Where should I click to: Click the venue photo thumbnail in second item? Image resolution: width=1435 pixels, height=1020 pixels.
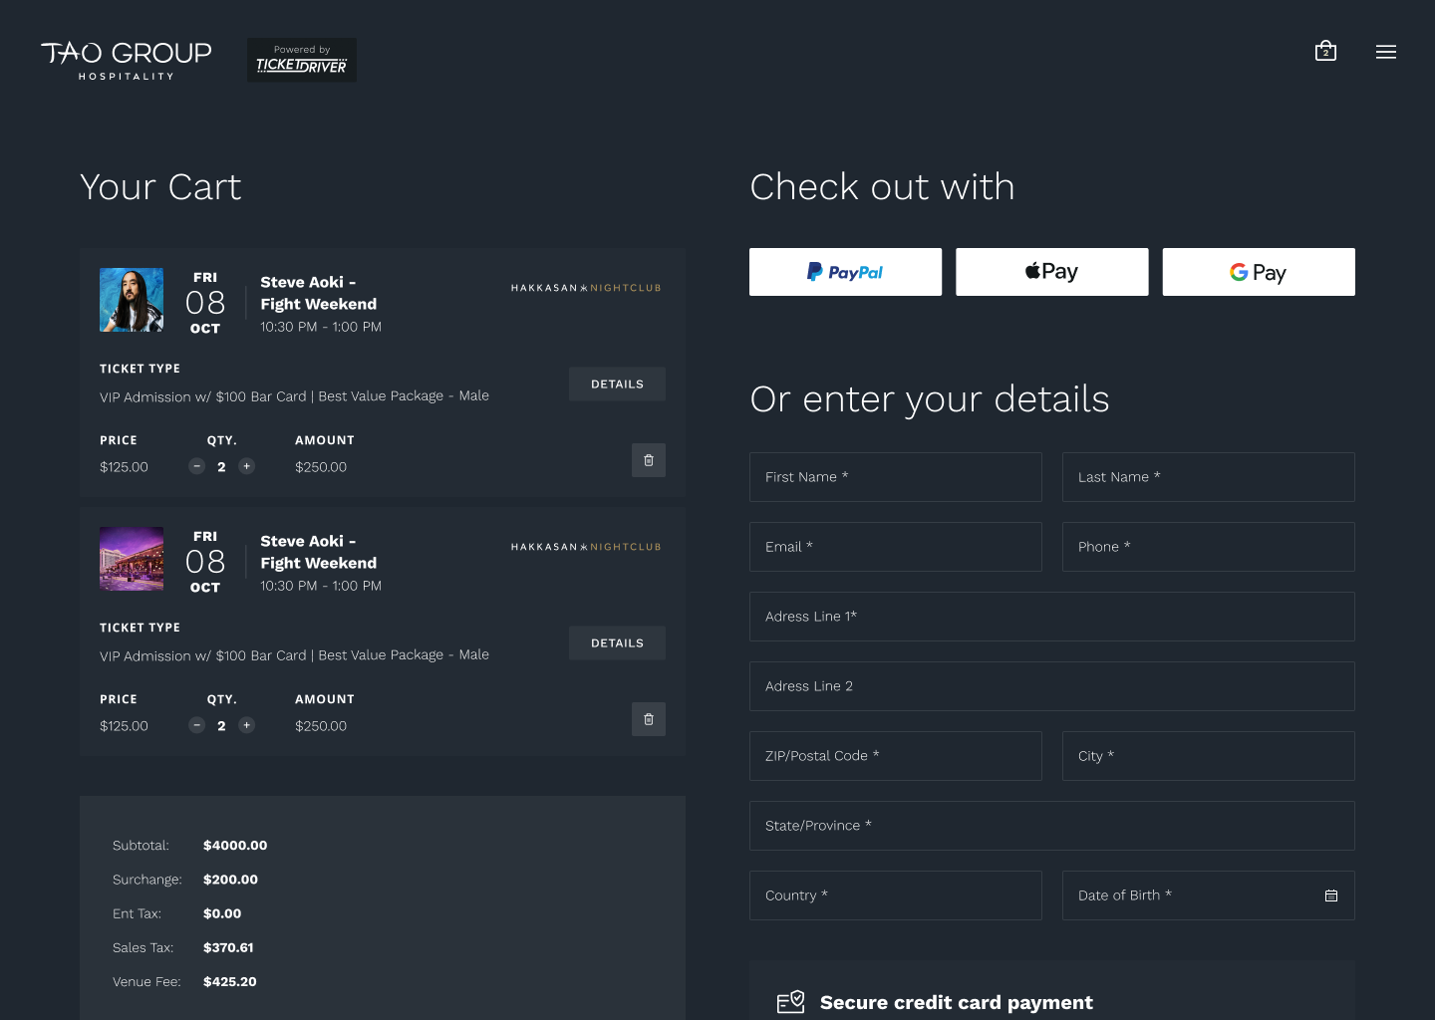pyautogui.click(x=132, y=559)
